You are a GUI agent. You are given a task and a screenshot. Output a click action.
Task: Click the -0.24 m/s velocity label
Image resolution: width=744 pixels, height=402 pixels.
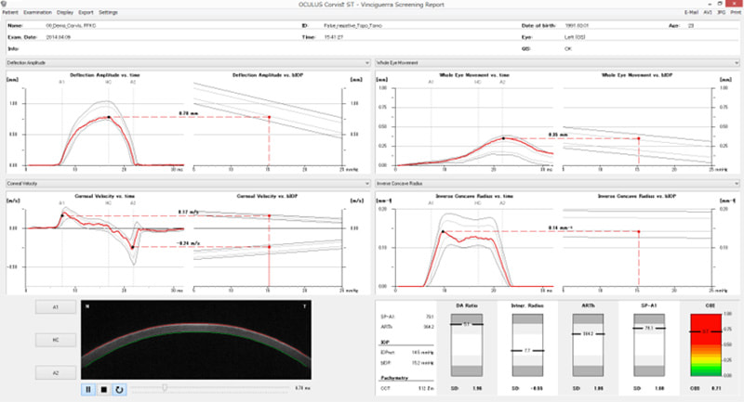pos(189,243)
